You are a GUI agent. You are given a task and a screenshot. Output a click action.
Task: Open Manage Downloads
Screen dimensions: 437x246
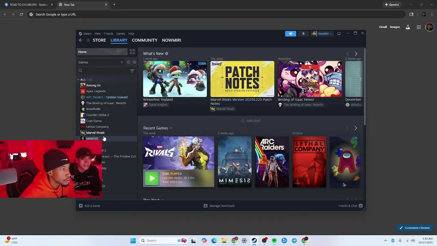219,206
